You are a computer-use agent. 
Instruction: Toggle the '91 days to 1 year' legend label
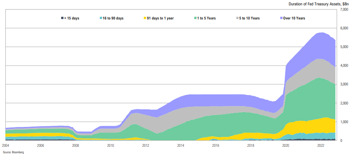tap(161, 18)
